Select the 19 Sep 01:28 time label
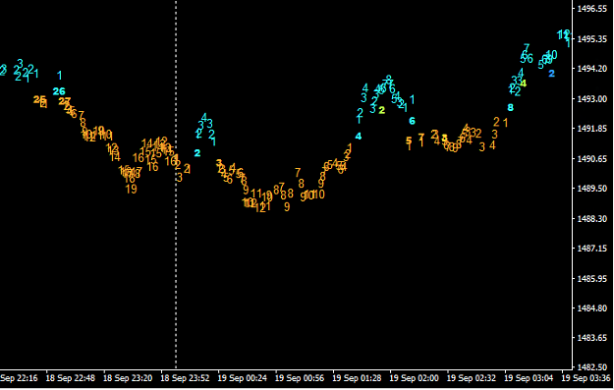 (x=357, y=378)
